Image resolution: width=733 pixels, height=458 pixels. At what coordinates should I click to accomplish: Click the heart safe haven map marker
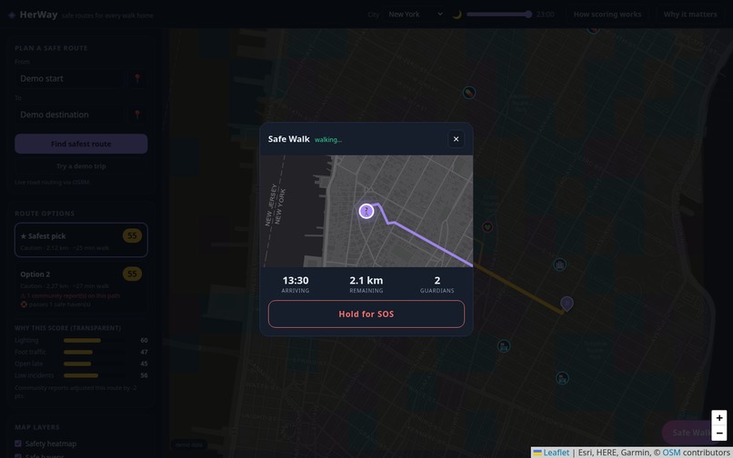pyautogui.click(x=487, y=227)
